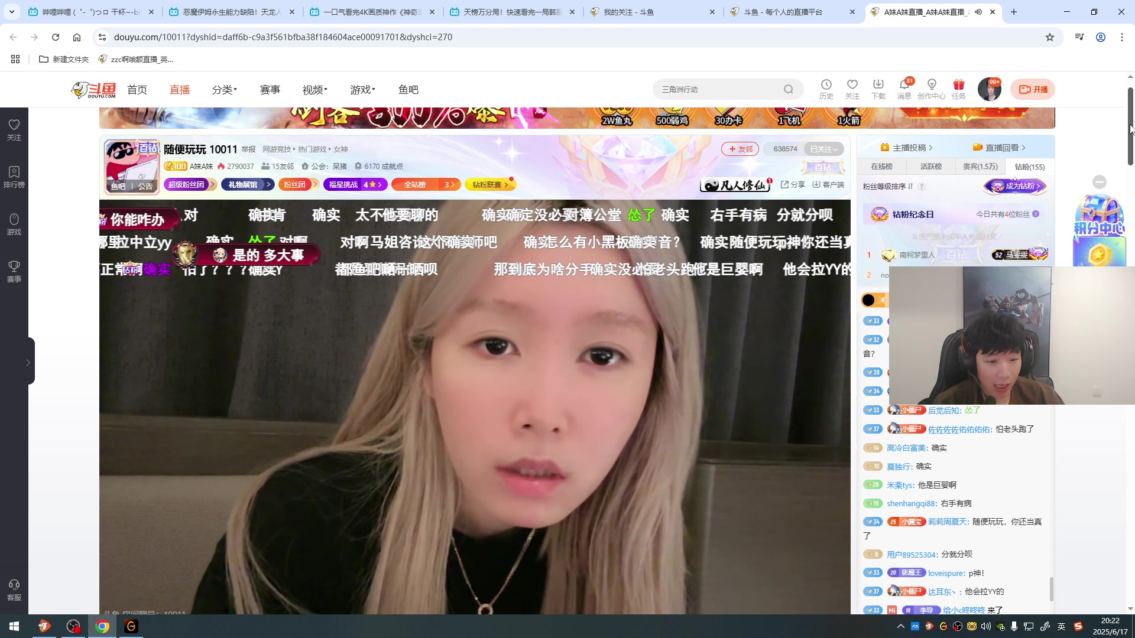1135x638 pixels.
Task: Open 礼物展馆 badge
Action: click(x=248, y=185)
